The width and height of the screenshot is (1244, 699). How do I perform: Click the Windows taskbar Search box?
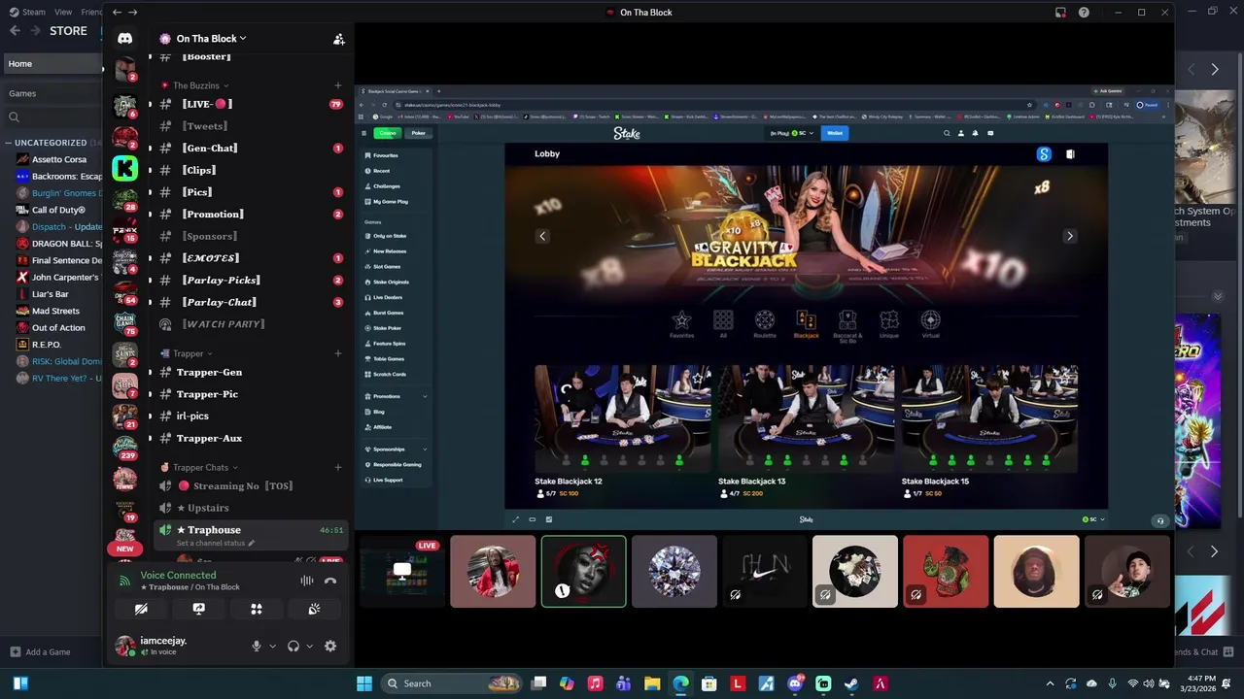point(453,683)
